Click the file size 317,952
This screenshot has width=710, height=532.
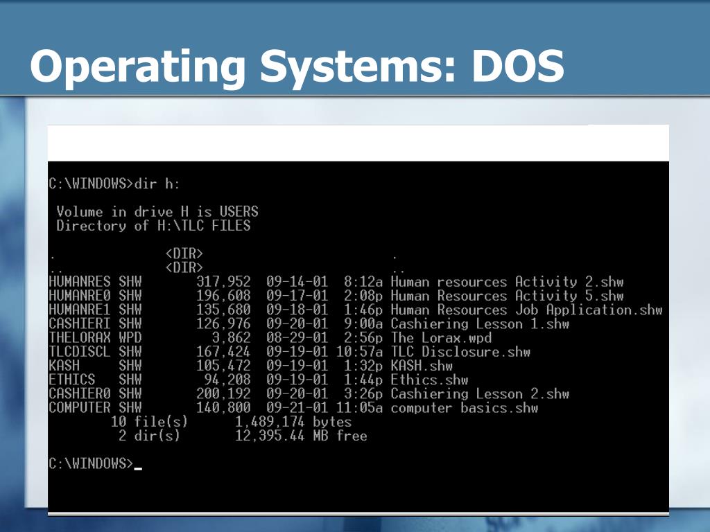click(x=223, y=281)
